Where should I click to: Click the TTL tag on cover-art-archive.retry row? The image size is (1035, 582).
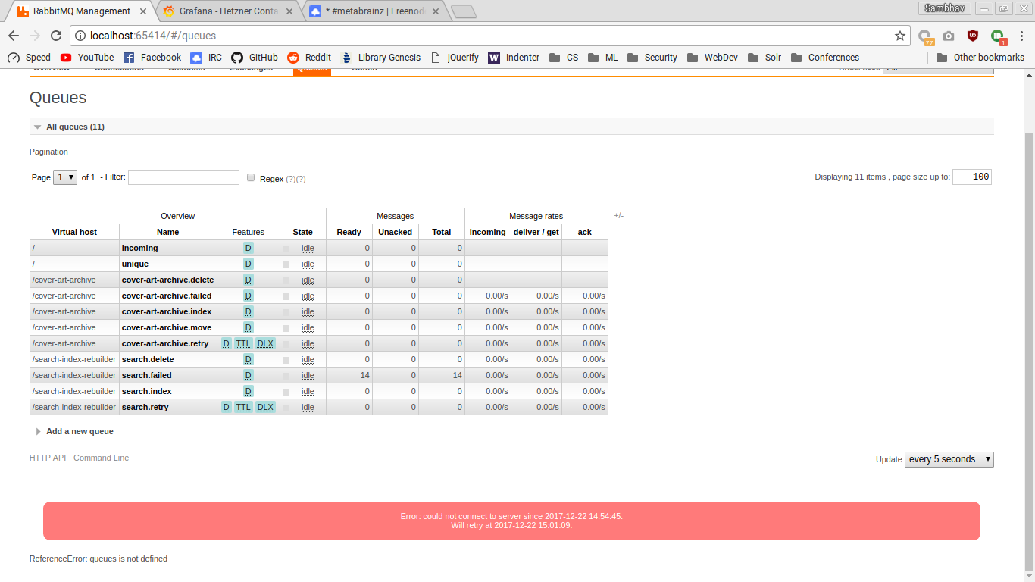pos(242,343)
